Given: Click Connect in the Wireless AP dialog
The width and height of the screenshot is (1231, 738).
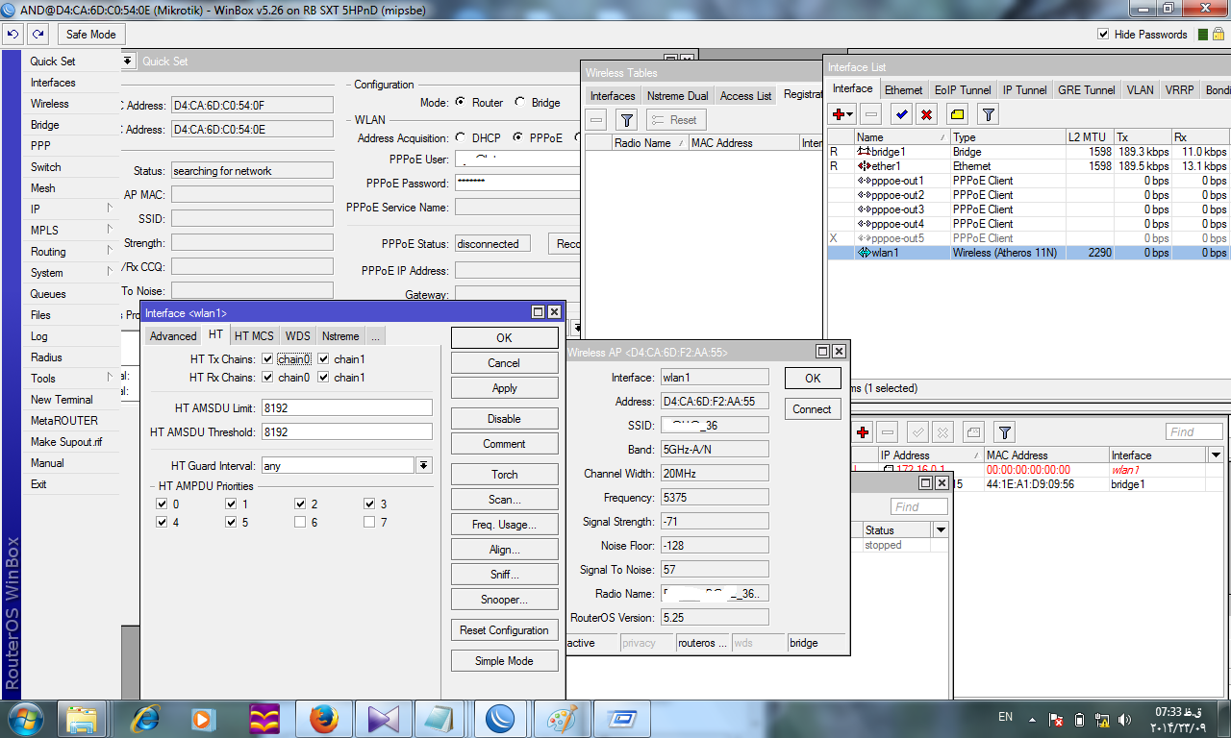Looking at the screenshot, I should click(813, 409).
